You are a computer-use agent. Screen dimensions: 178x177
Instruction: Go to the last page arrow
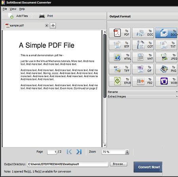[x=79, y=152]
